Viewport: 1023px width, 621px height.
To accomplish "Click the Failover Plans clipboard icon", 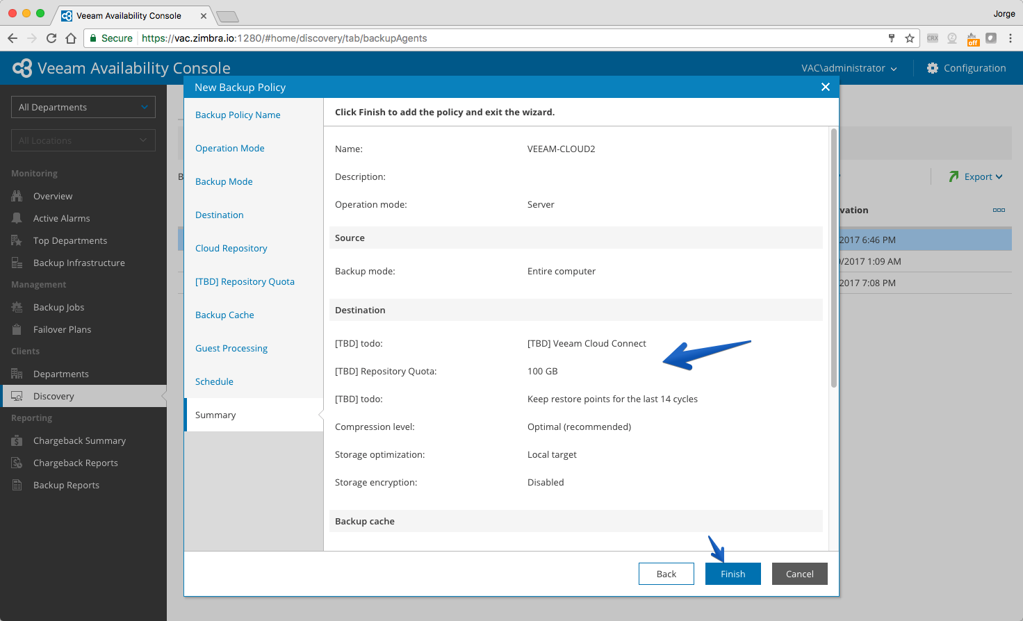I will (x=17, y=329).
